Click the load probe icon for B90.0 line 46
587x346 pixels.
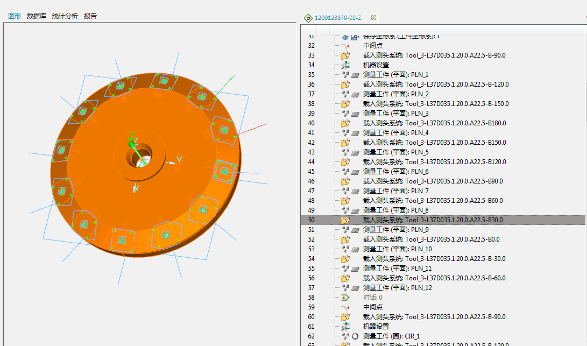click(345, 181)
